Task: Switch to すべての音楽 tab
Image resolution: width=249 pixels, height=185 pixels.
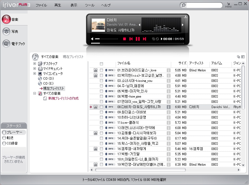Action: (50, 57)
